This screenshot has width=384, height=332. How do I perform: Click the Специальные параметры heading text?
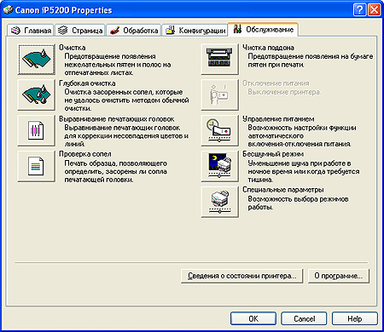(x=283, y=190)
